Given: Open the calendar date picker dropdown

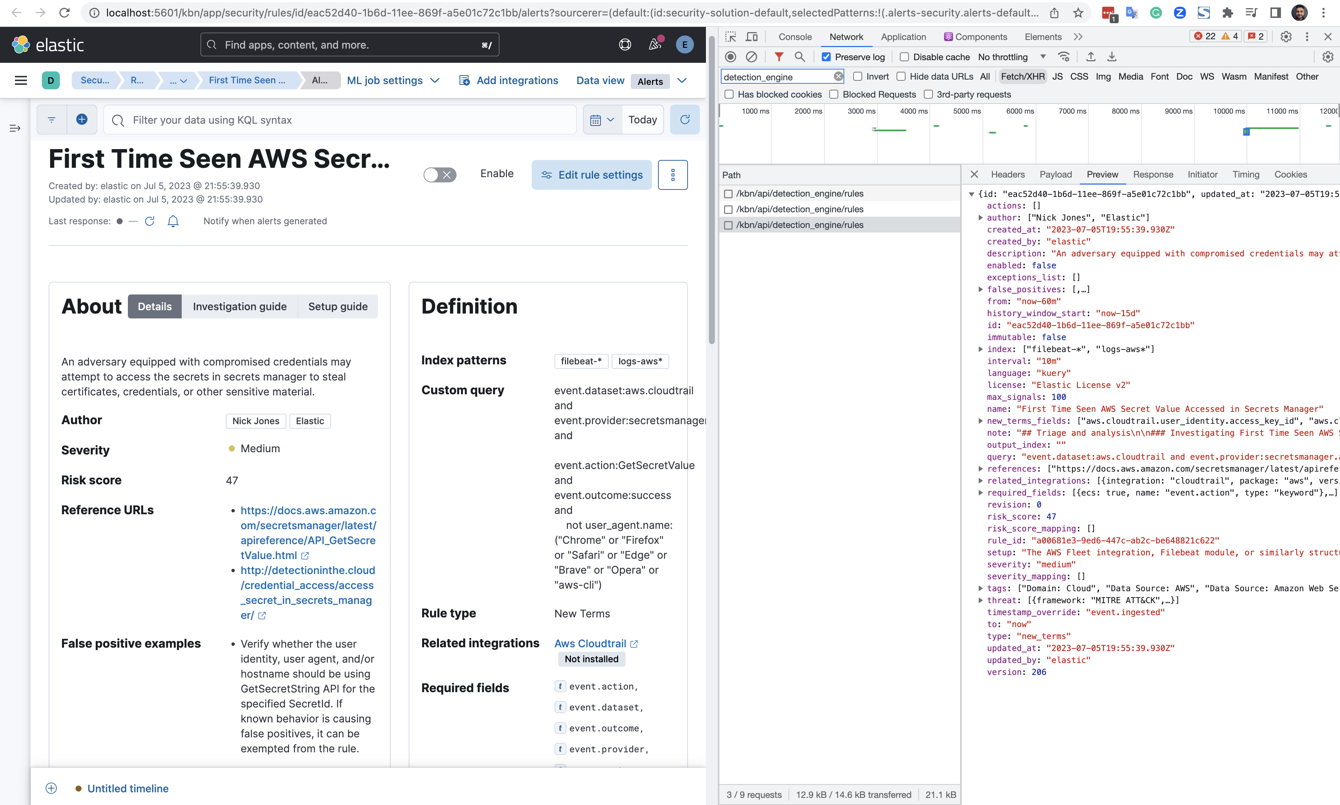Looking at the screenshot, I should coord(602,119).
